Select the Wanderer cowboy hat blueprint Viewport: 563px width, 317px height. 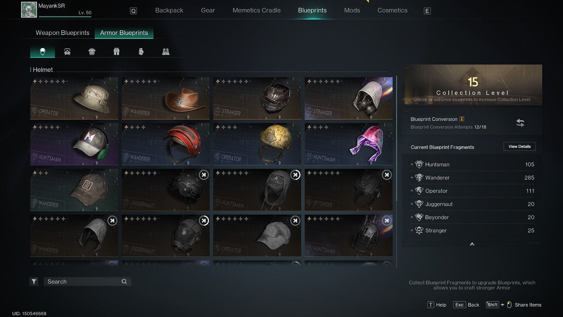pos(166,98)
